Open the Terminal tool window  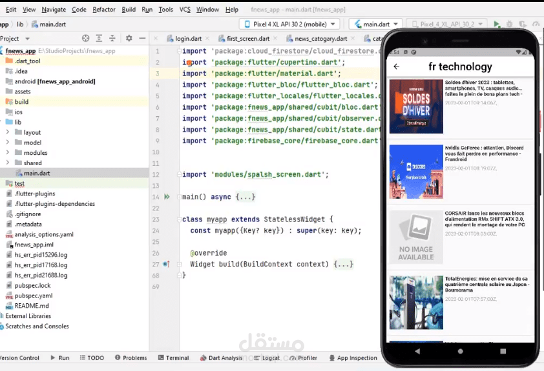coord(173,358)
